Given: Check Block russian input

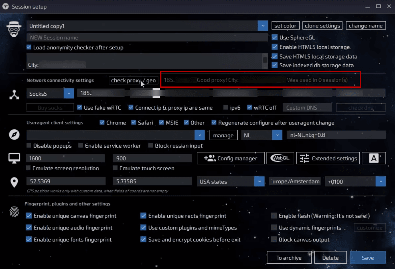Looking at the screenshot, I should 151,145.
